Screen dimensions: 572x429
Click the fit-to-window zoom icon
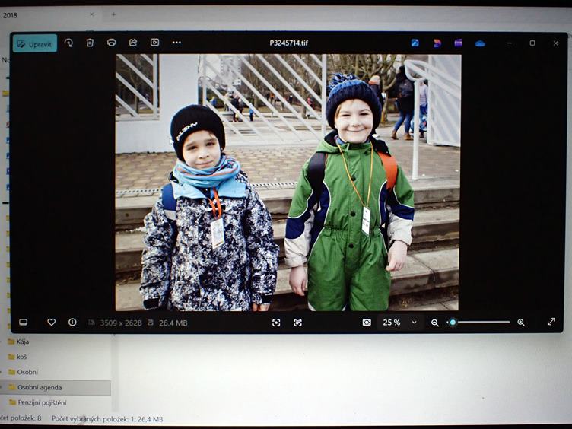coord(276,323)
